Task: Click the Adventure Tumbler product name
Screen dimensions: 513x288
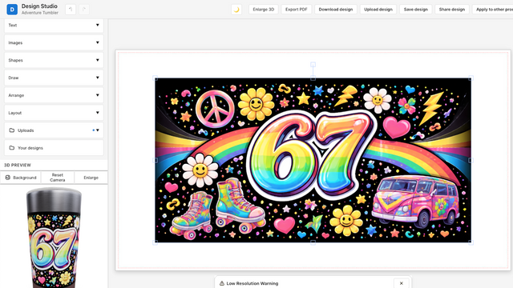Action: click(x=40, y=13)
